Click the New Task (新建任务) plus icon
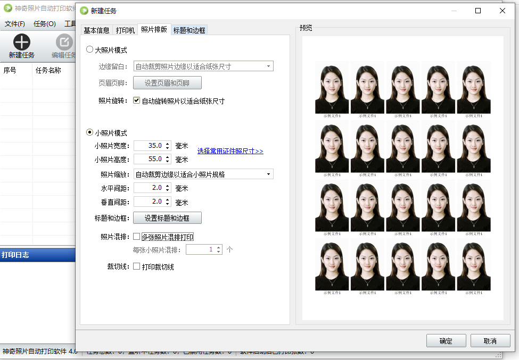 (22, 42)
